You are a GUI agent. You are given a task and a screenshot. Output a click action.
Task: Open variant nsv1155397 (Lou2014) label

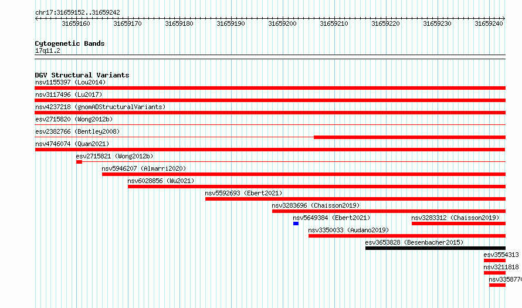coord(70,82)
